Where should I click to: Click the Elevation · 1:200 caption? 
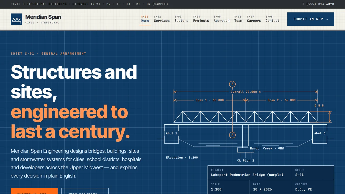[x=182, y=158]
